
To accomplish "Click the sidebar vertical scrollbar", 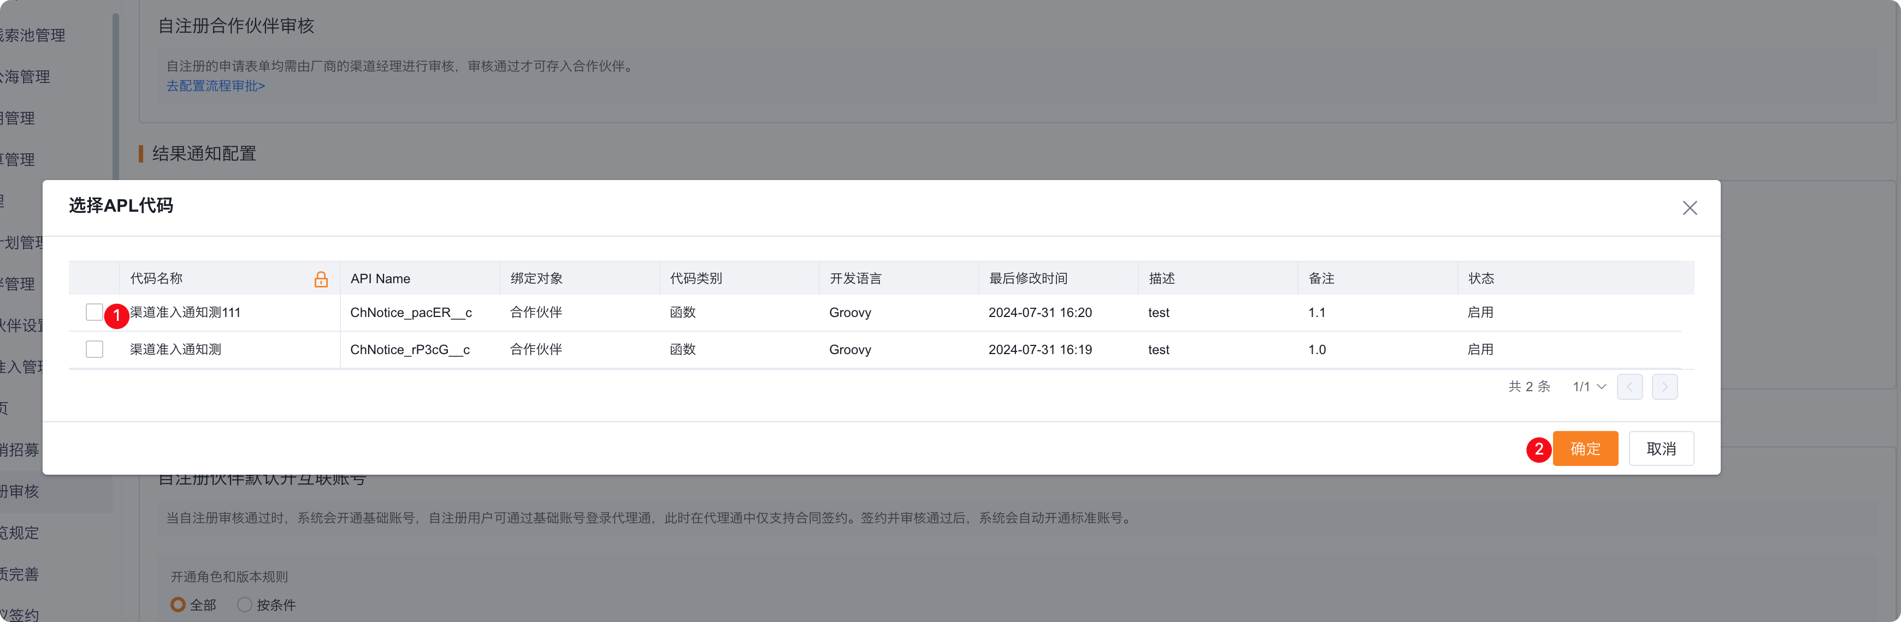I will tap(115, 96).
